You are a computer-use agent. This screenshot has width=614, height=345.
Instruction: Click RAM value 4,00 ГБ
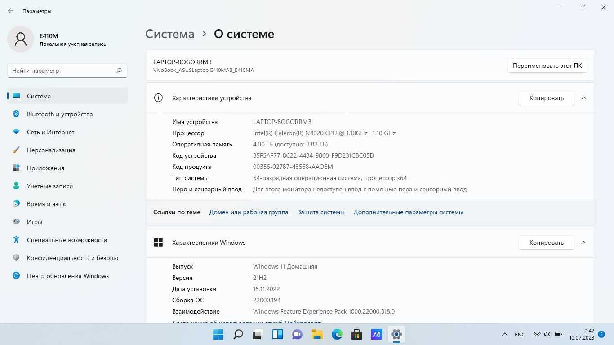(290, 144)
